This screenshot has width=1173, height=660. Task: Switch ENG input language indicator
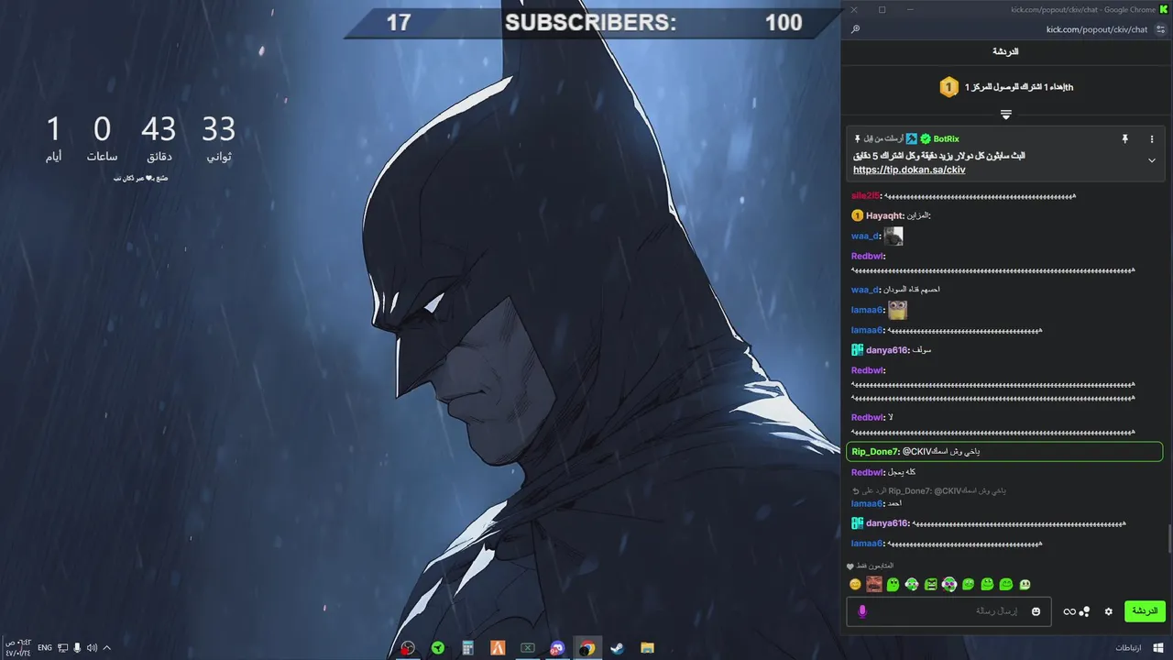point(45,648)
